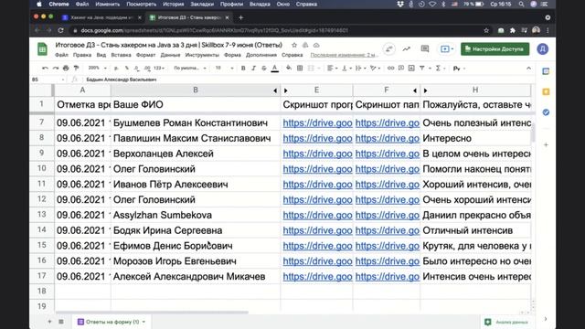
Task: Format as percent
Action: [x=127, y=69]
